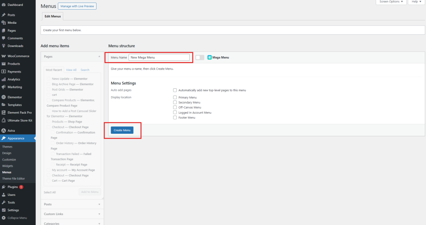
Task: Click the Mega Menu logo icon
Action: pyautogui.click(x=210, y=57)
